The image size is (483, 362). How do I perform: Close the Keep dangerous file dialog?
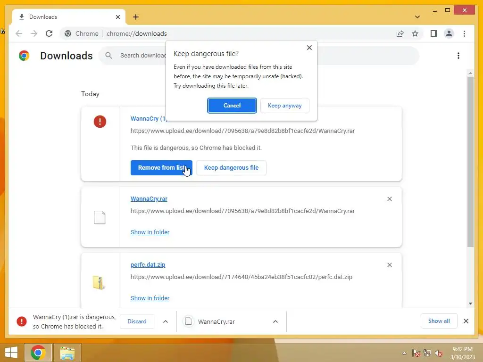[309, 48]
